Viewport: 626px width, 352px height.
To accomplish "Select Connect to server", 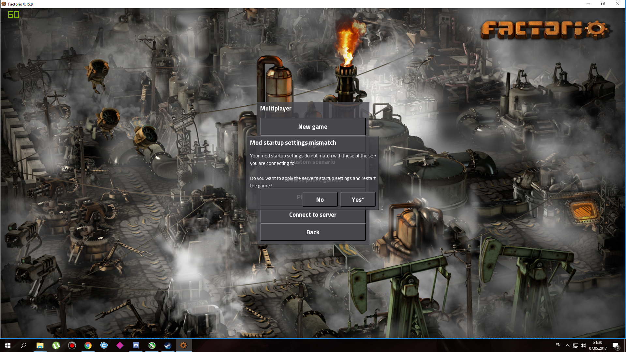I will pyautogui.click(x=313, y=215).
